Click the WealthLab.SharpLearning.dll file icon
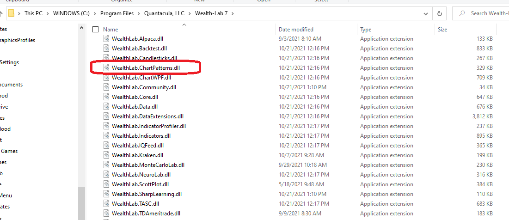The height and width of the screenshot is (220, 509). pos(107,195)
